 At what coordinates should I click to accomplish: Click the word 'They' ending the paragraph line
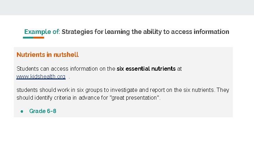pos(223,90)
